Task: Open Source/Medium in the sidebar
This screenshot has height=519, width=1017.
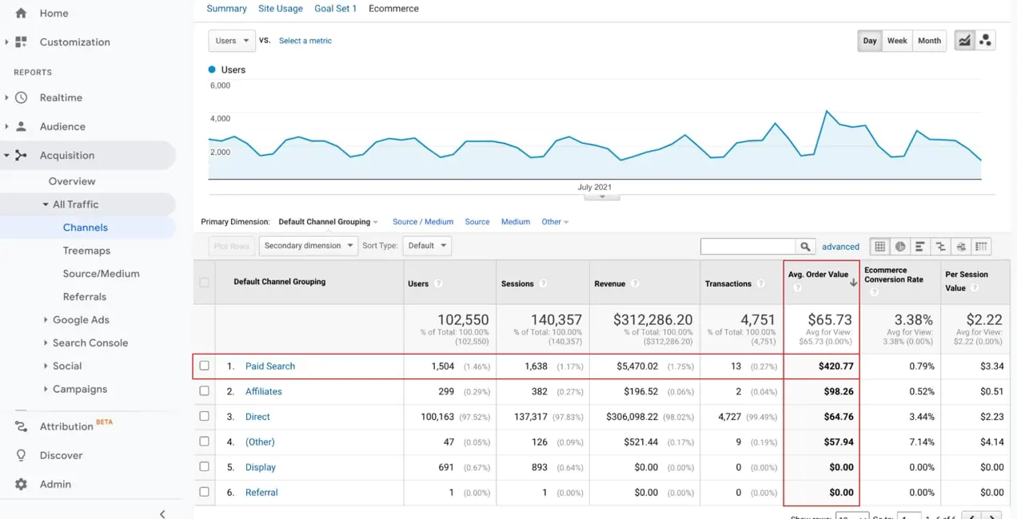Action: click(101, 274)
